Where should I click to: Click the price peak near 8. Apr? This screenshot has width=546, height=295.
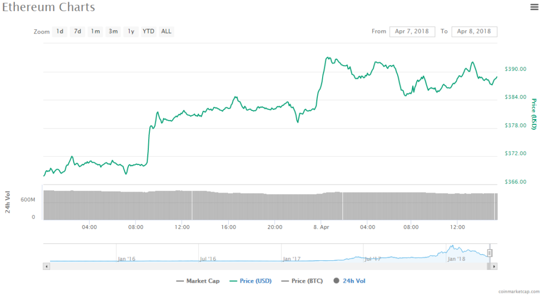[328, 58]
